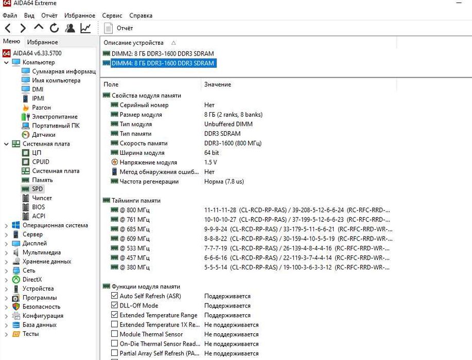Expand the Хранение данных tree node

coord(6,262)
